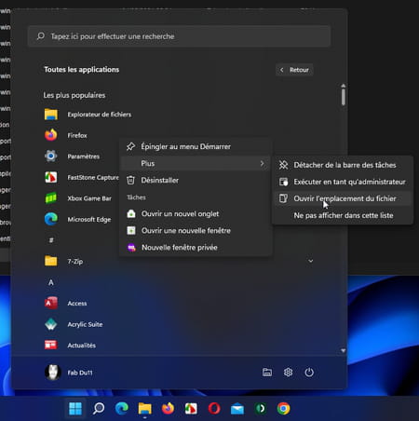
Task: Open FastStone Capture from the taskbar
Action: (191, 409)
